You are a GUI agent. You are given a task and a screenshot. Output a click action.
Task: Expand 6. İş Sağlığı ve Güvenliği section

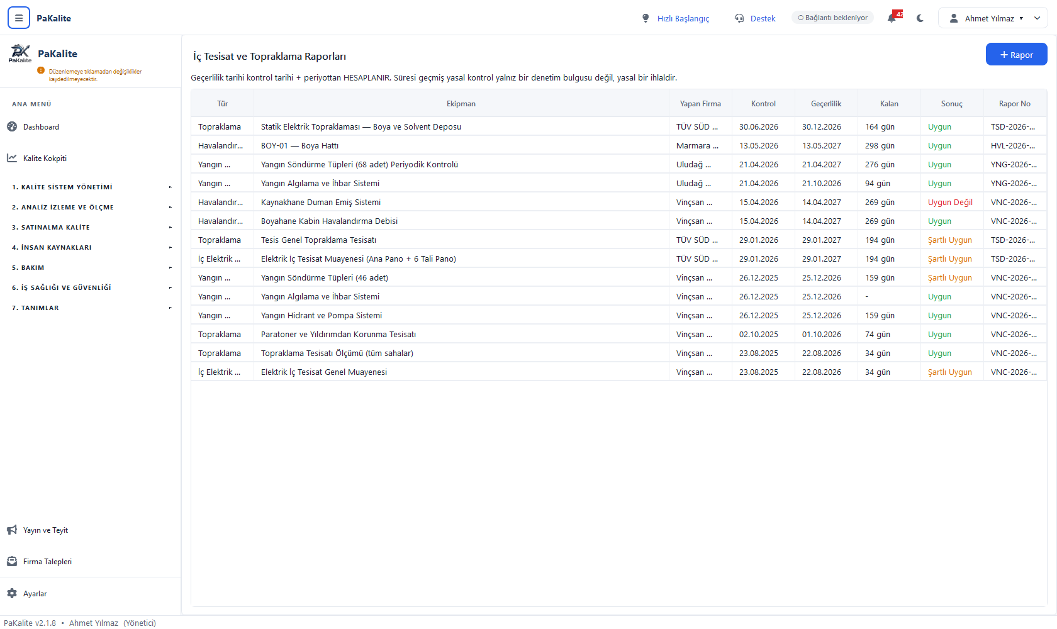click(x=91, y=287)
